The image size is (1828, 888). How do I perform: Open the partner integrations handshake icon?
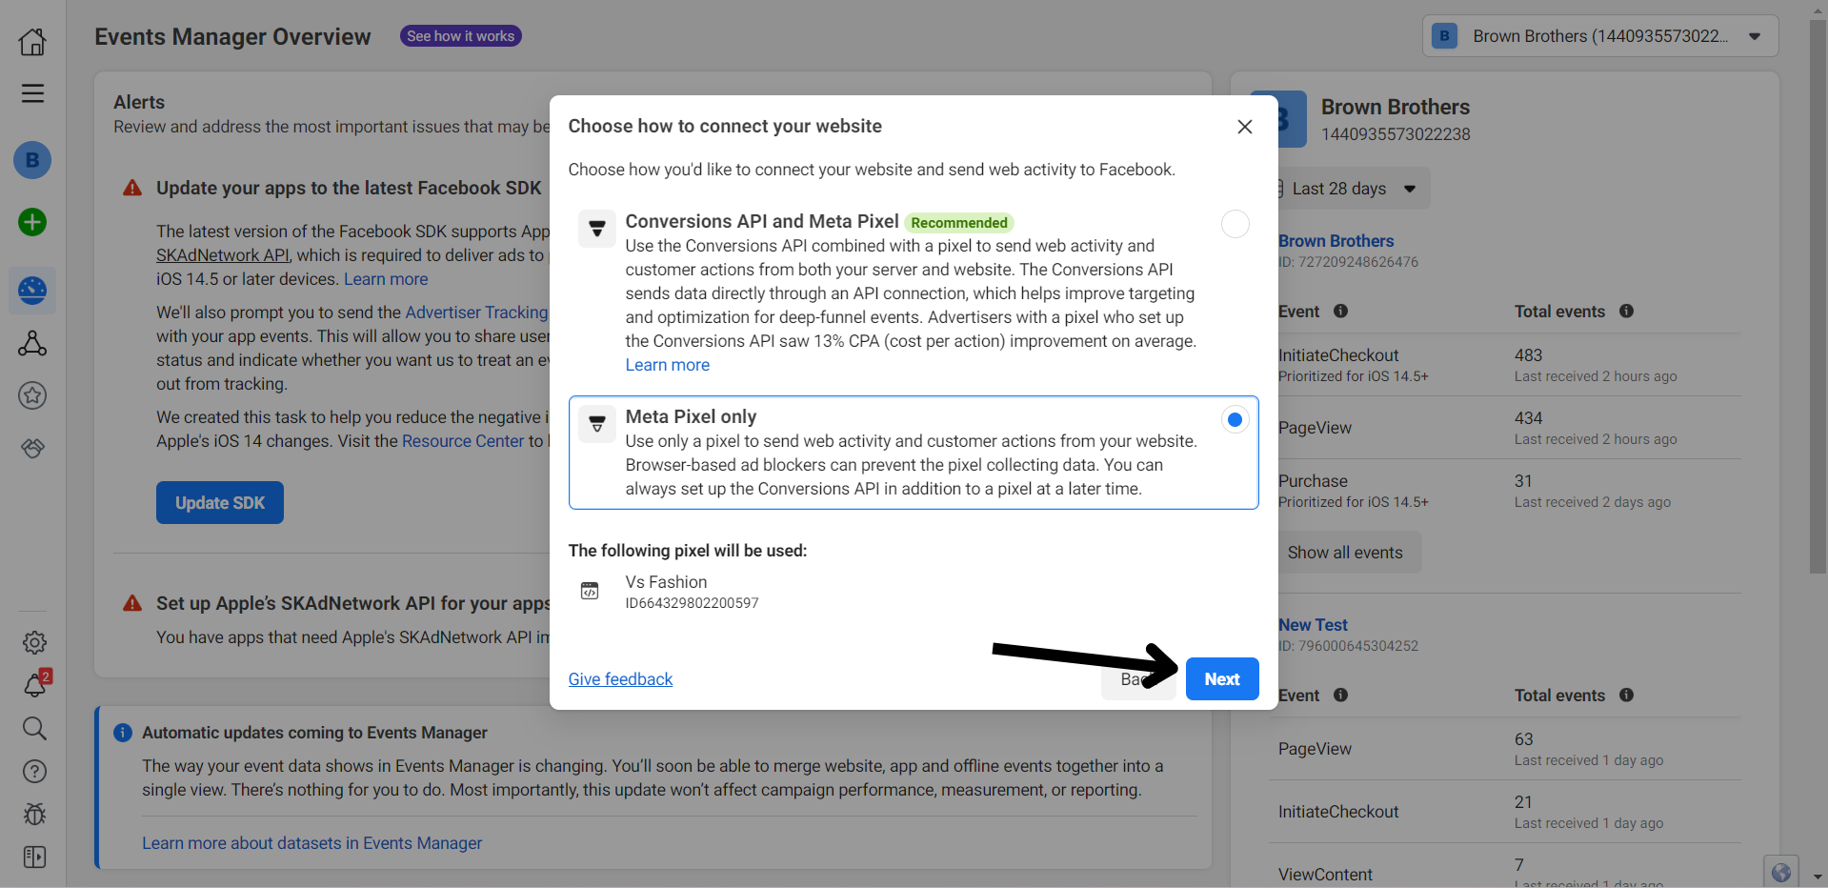(x=32, y=448)
